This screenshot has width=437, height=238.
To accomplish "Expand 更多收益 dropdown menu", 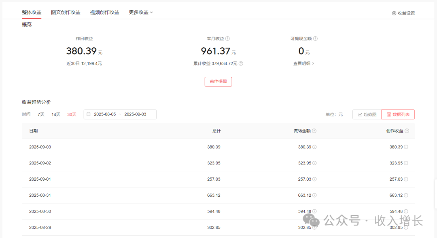I will pyautogui.click(x=141, y=12).
